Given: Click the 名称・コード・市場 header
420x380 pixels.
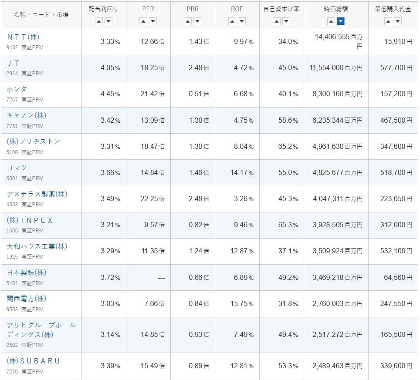Looking at the screenshot, I should [x=41, y=15].
